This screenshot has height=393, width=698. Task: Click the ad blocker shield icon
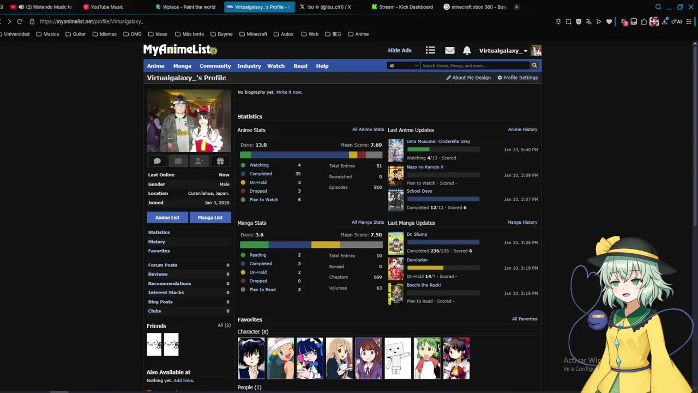tap(579, 21)
